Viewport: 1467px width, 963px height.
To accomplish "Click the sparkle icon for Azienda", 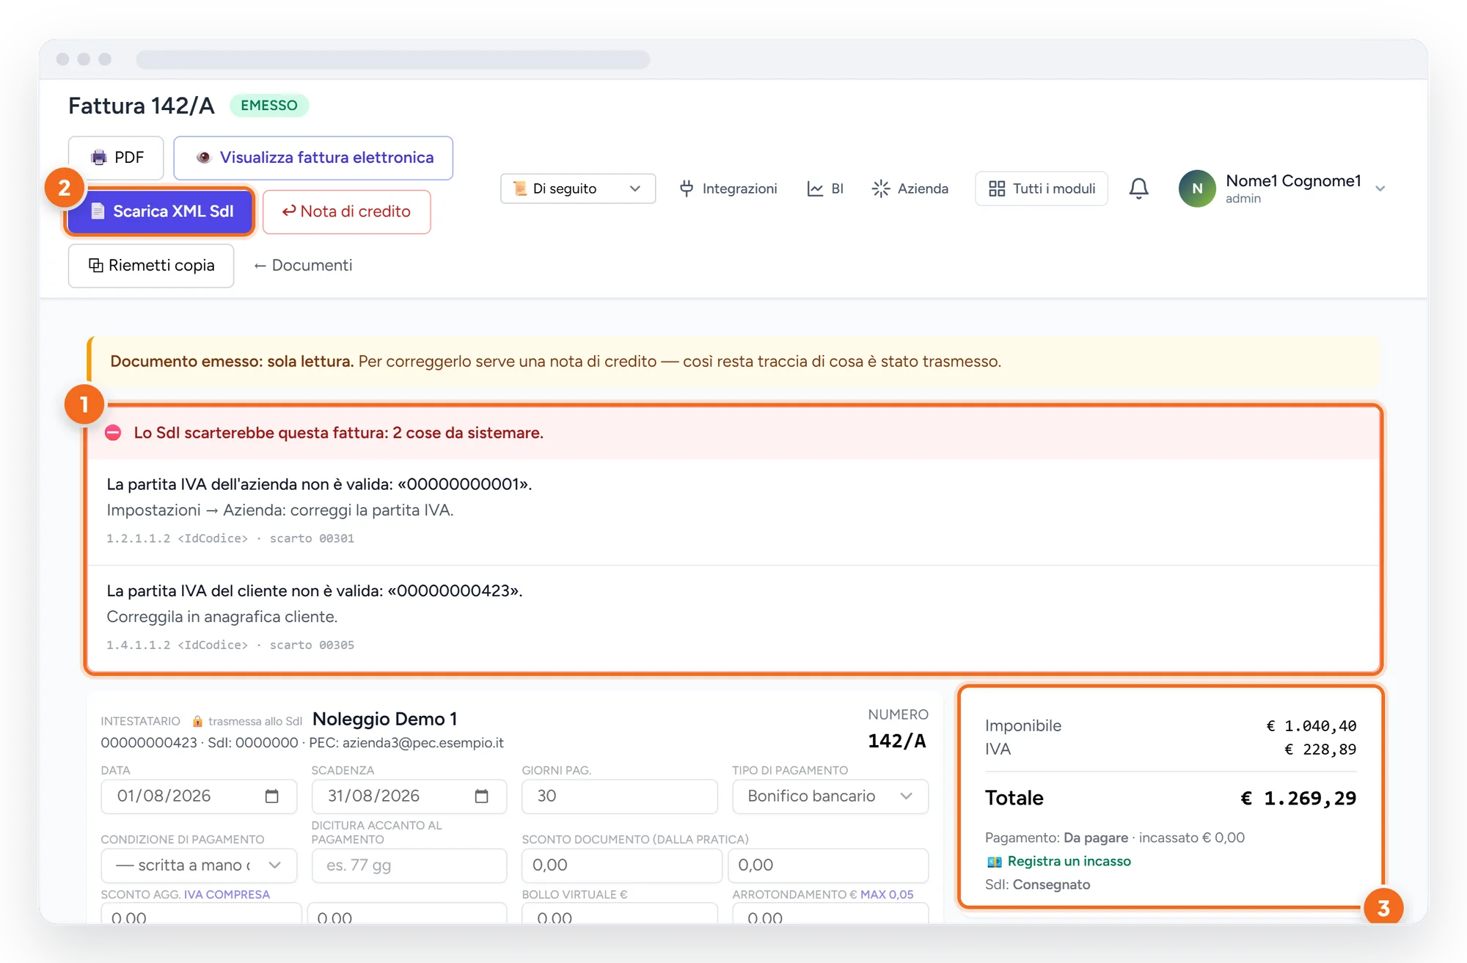I will click(x=881, y=188).
